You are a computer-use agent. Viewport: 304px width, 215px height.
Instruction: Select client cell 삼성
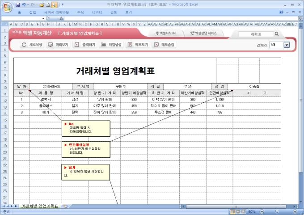(75, 100)
